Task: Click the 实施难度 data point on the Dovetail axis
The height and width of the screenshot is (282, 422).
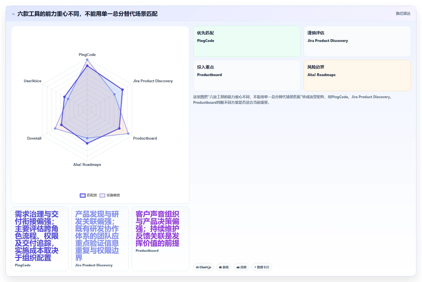Action: [x=55, y=128]
